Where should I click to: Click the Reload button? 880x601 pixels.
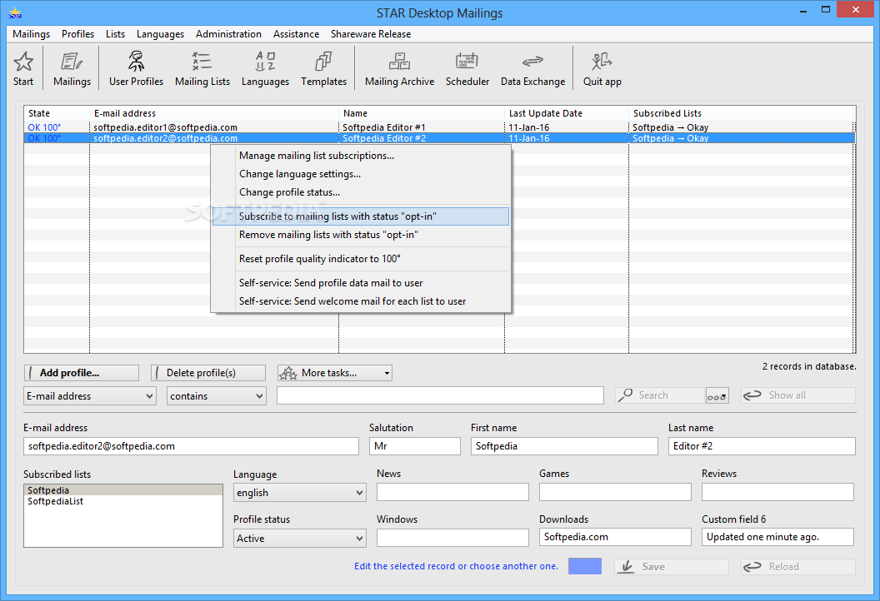coord(798,567)
